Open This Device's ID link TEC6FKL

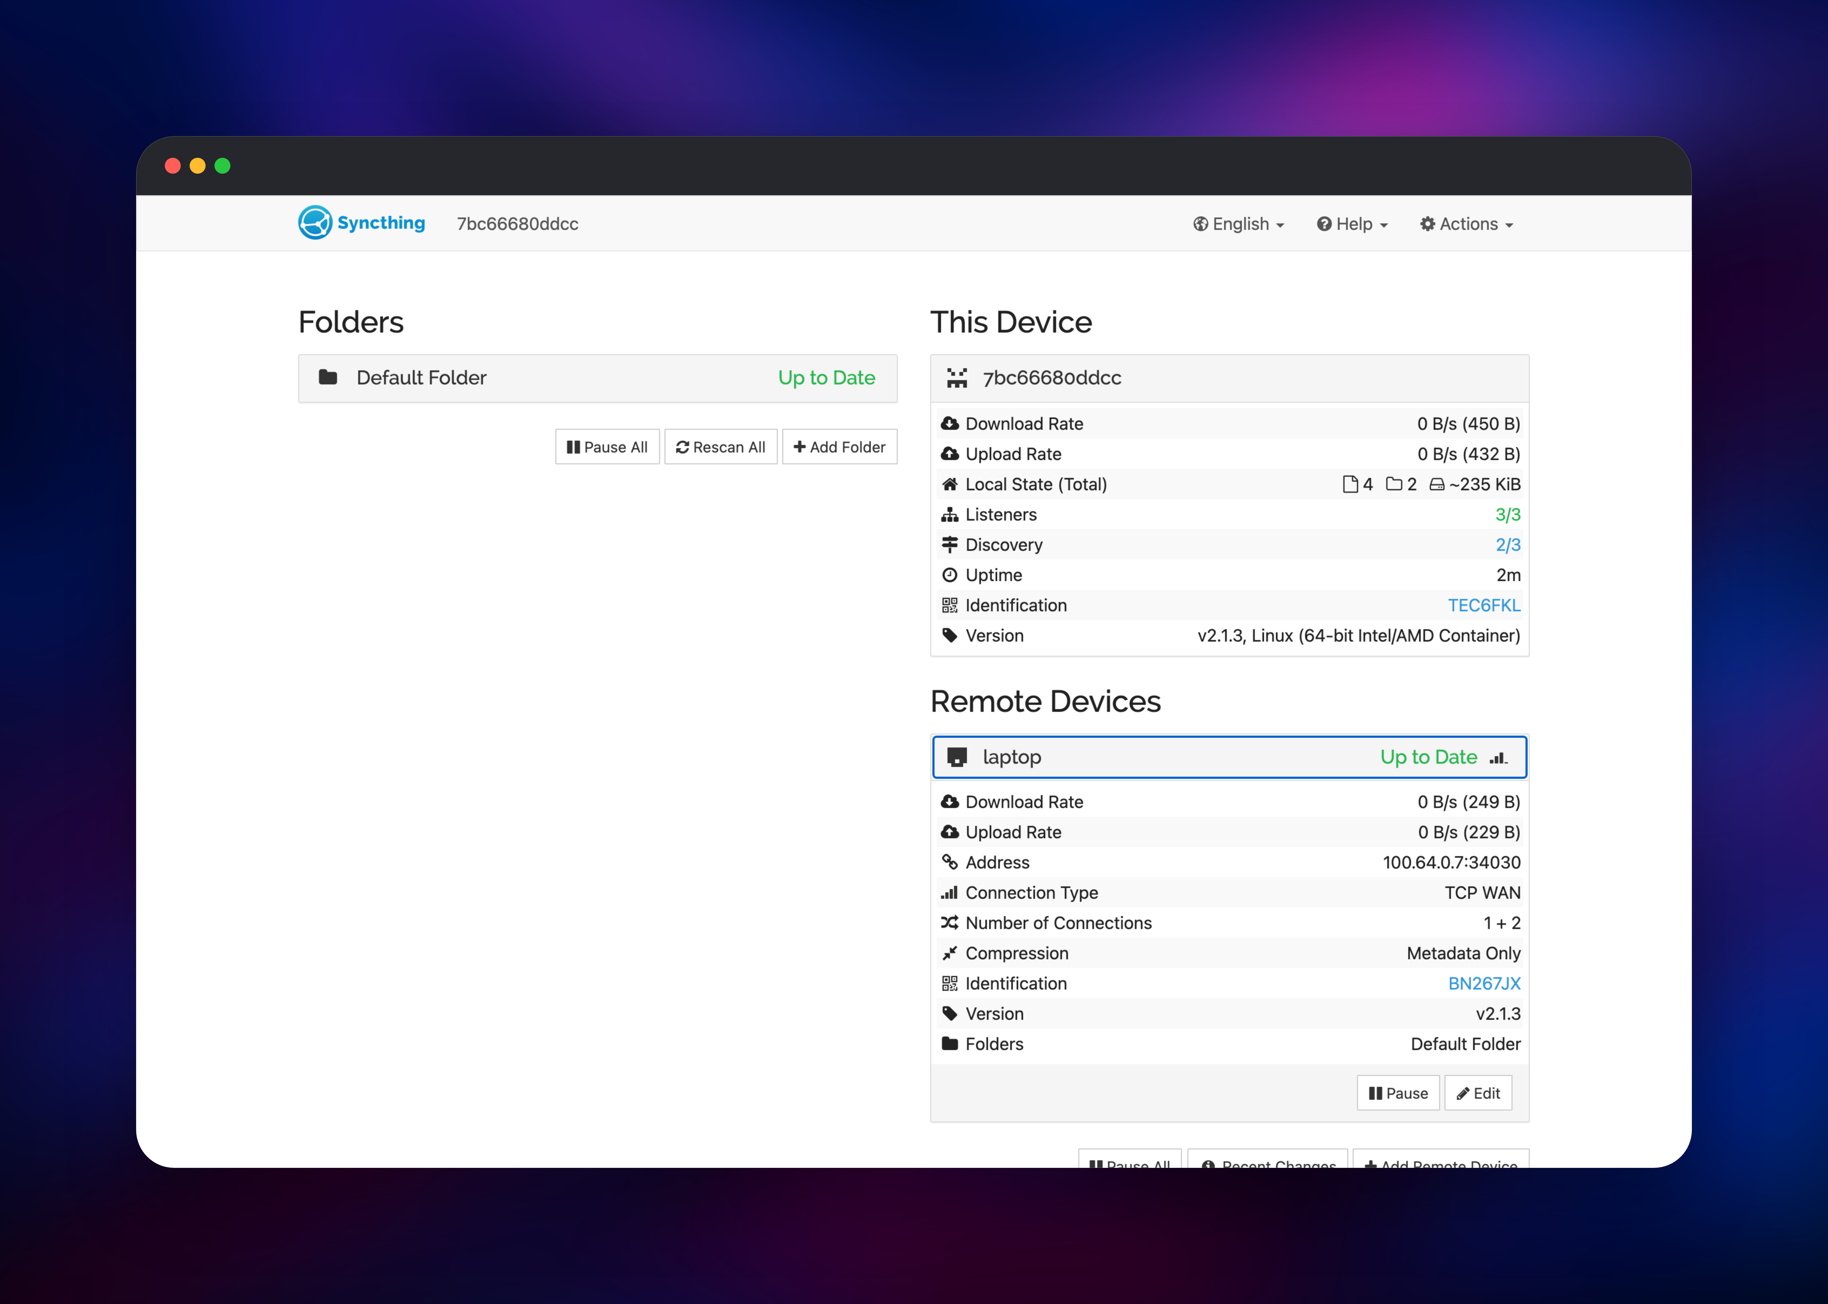pos(1484,605)
